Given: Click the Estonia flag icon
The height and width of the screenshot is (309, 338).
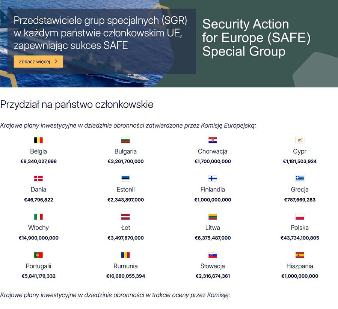Looking at the screenshot, I should [x=125, y=178].
